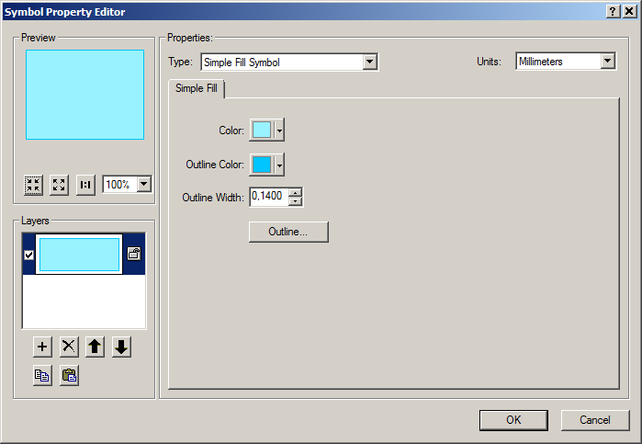
Task: Confirm with the OK button
Action: (x=513, y=420)
